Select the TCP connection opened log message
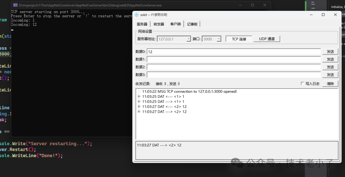345x177 pixels. tap(189, 91)
